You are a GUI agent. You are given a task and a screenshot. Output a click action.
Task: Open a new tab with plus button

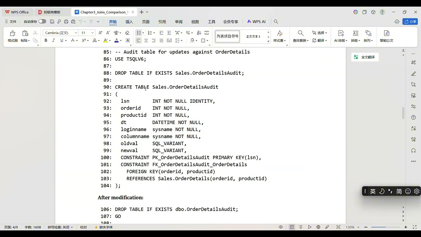click(141, 12)
